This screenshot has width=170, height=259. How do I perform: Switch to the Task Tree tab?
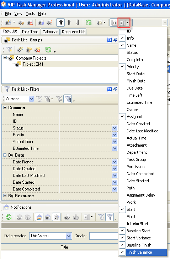[30, 31]
